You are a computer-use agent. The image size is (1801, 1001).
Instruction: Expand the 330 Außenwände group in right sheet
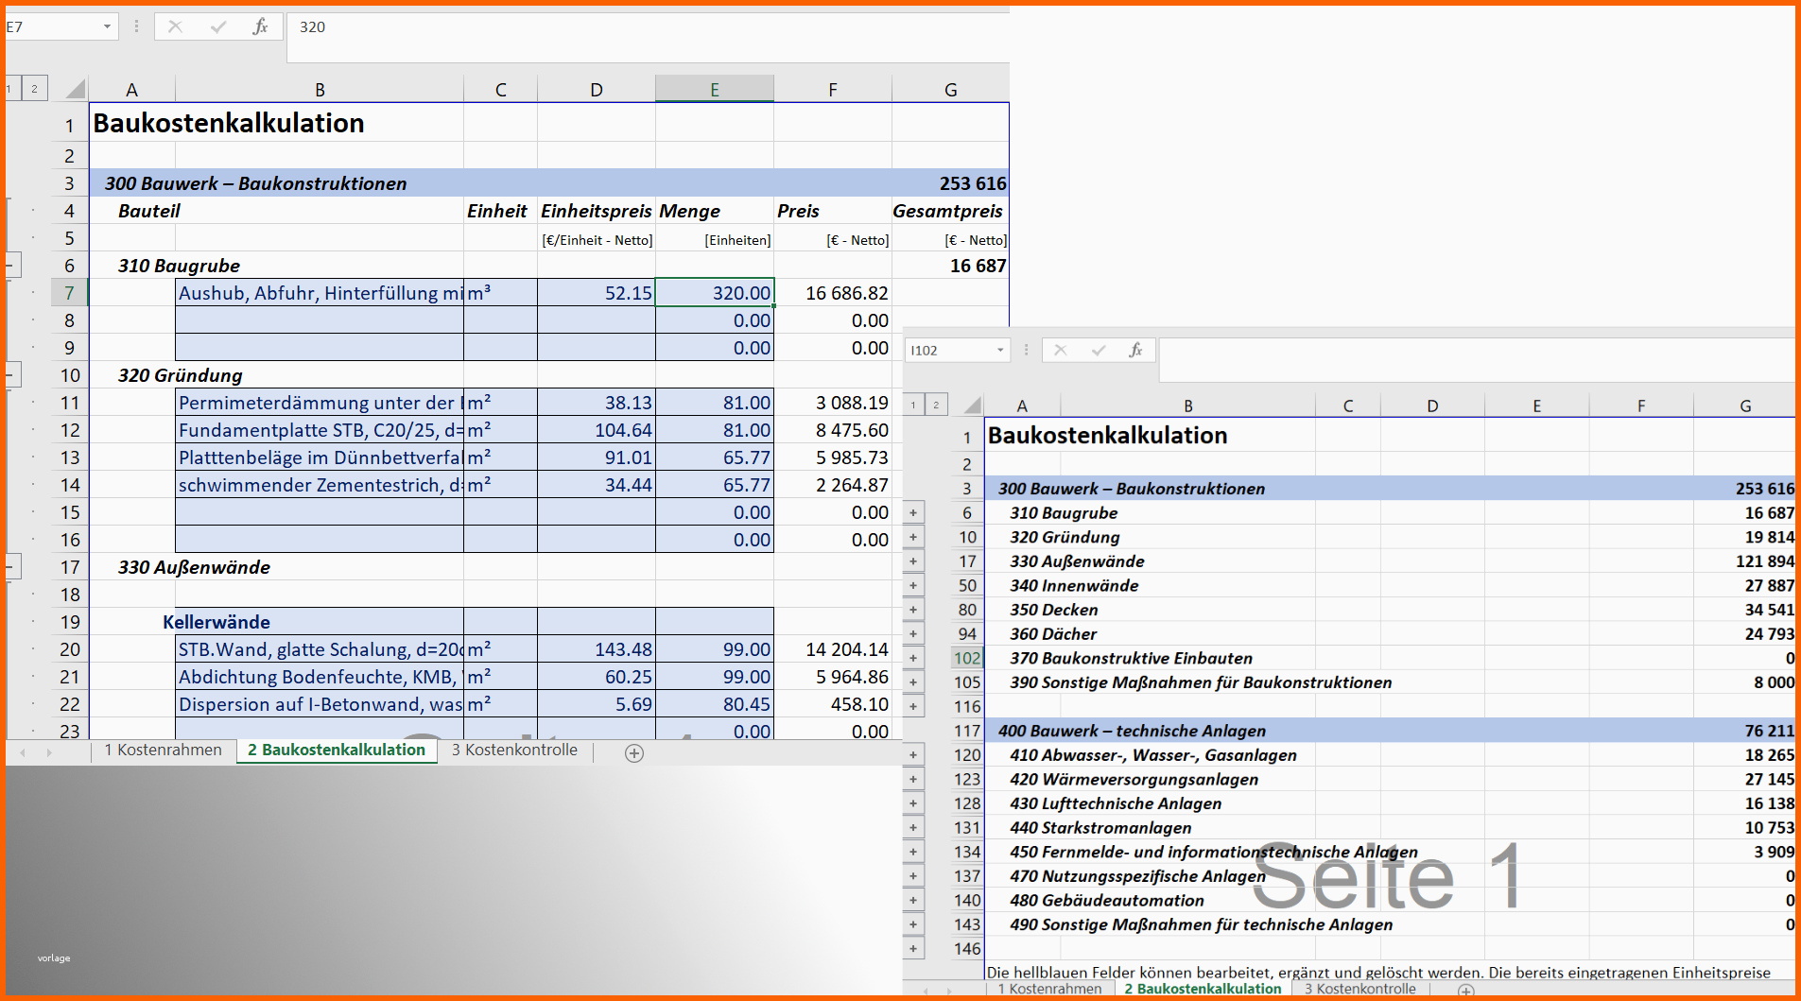(x=913, y=561)
